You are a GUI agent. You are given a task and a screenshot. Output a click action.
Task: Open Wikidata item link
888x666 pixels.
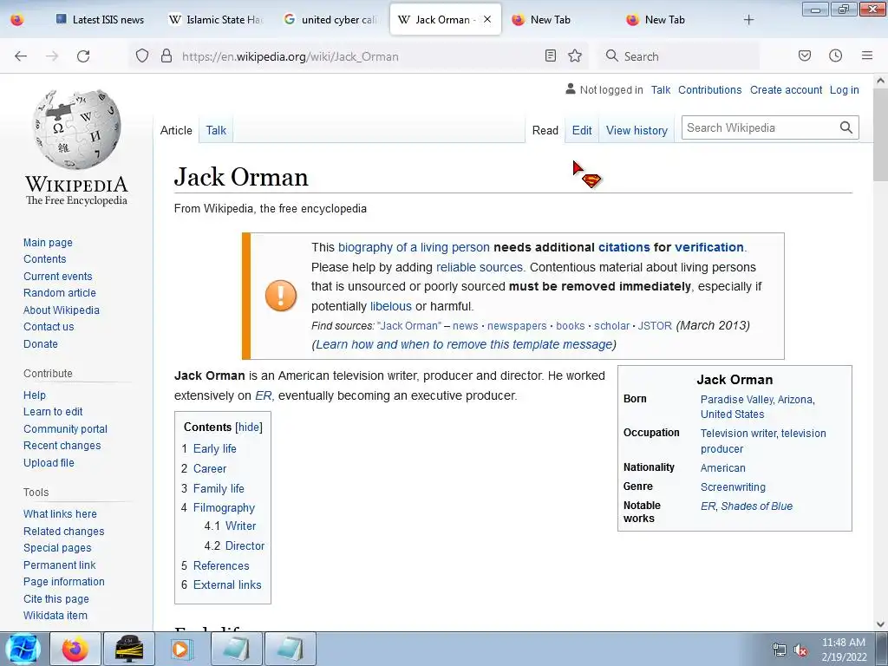click(55, 616)
